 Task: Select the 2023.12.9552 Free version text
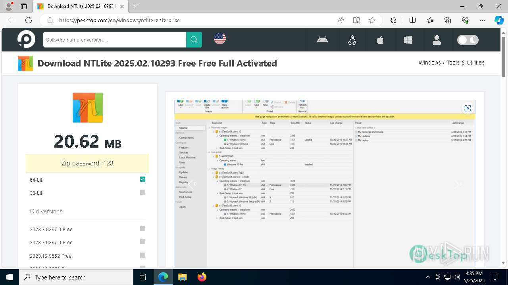point(50,256)
